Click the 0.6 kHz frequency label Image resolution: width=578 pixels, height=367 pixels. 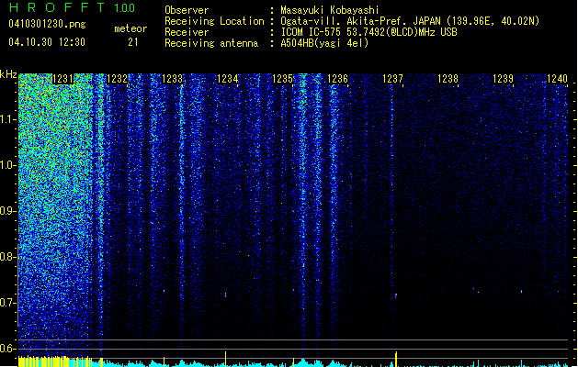click(8, 349)
